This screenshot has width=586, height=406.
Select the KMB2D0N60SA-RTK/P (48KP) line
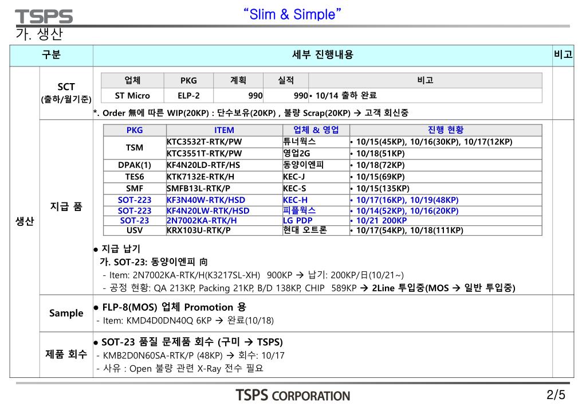click(190, 356)
